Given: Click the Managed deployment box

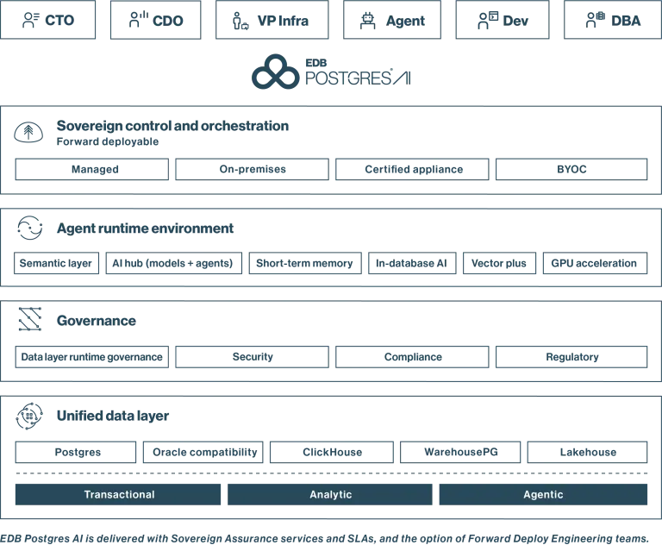Looking at the screenshot, I should click(92, 169).
